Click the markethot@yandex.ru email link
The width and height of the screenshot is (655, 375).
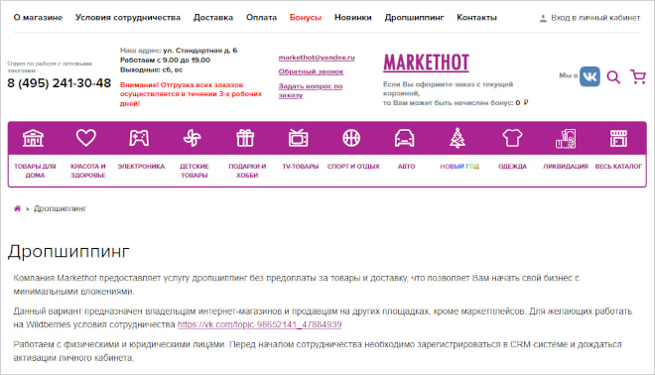[x=317, y=58]
